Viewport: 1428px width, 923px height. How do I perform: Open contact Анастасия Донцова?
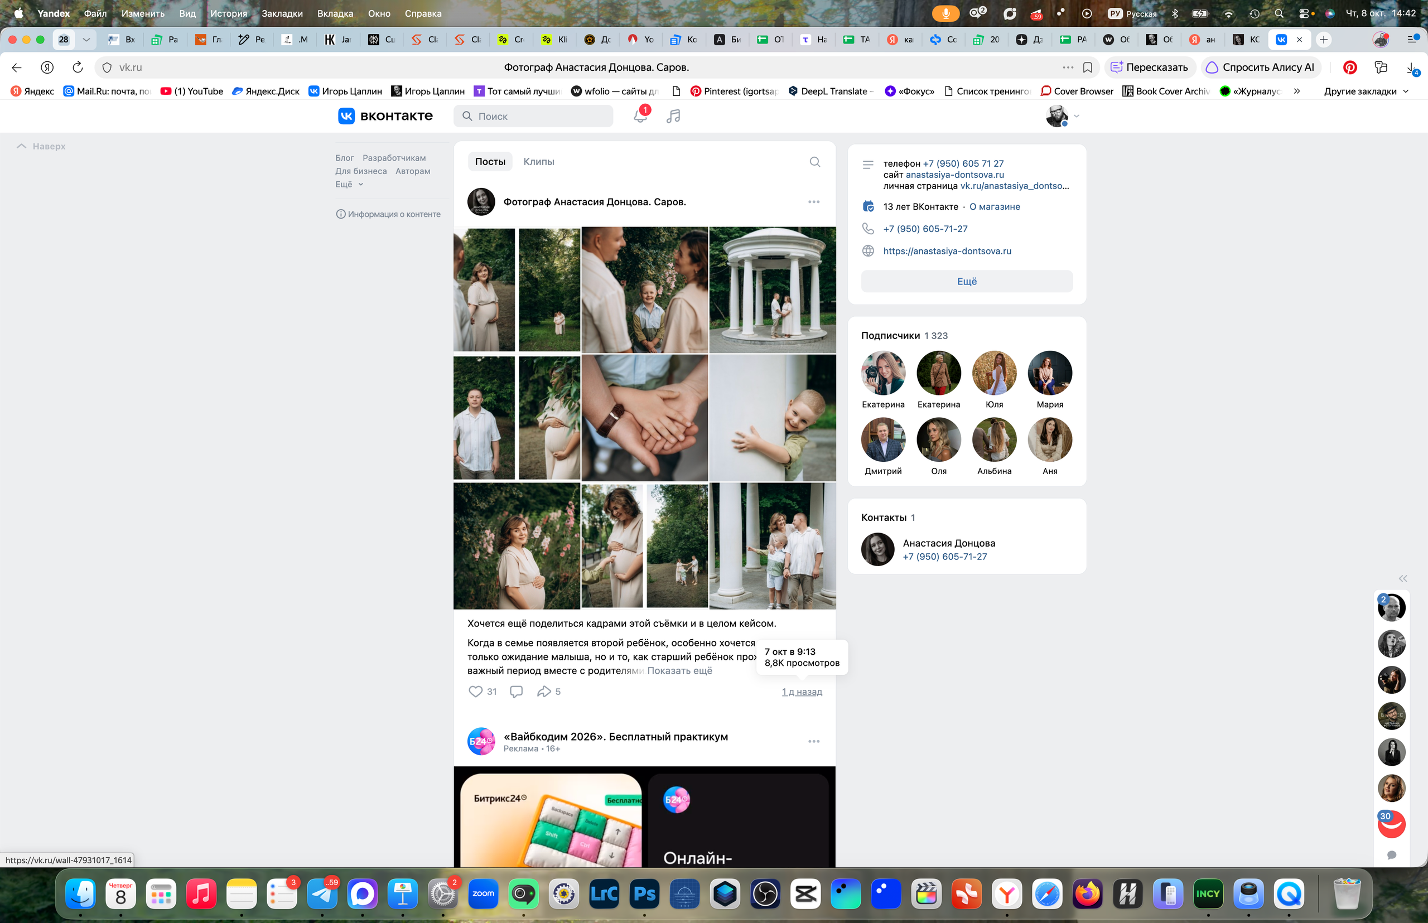pos(948,543)
